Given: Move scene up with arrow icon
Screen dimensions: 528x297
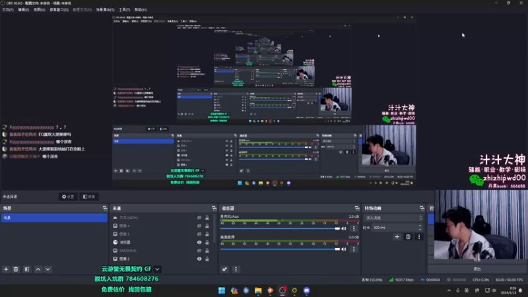Looking at the screenshot, I should tap(38, 269).
